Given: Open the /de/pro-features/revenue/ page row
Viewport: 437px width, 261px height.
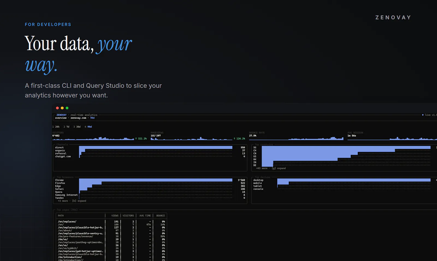Looking at the screenshot, I should coord(111,236).
